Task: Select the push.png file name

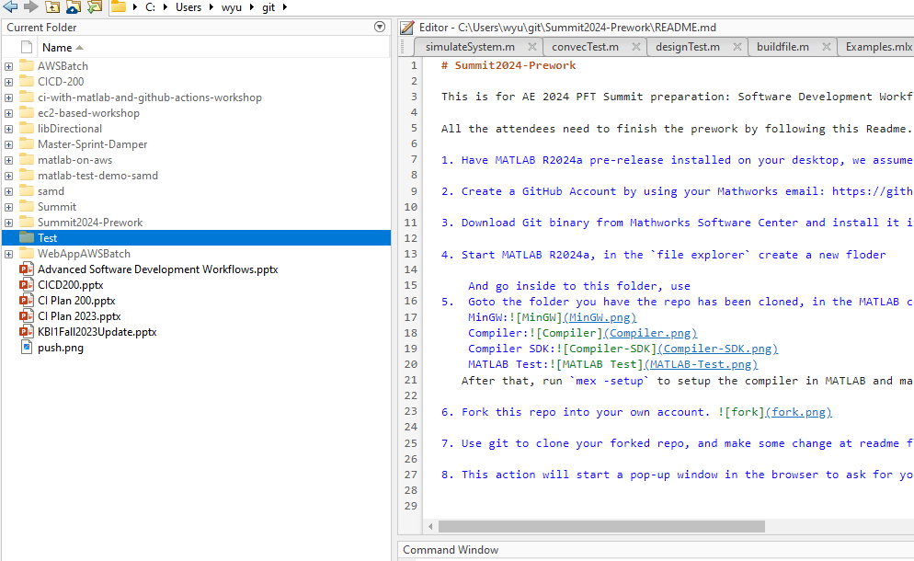Action: [61, 348]
